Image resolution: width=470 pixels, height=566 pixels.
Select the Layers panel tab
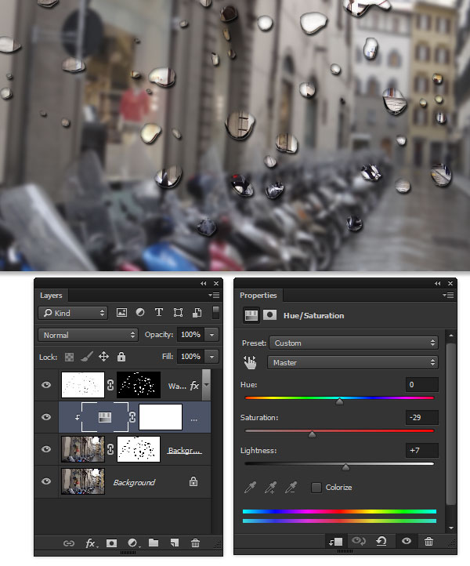[x=52, y=296]
